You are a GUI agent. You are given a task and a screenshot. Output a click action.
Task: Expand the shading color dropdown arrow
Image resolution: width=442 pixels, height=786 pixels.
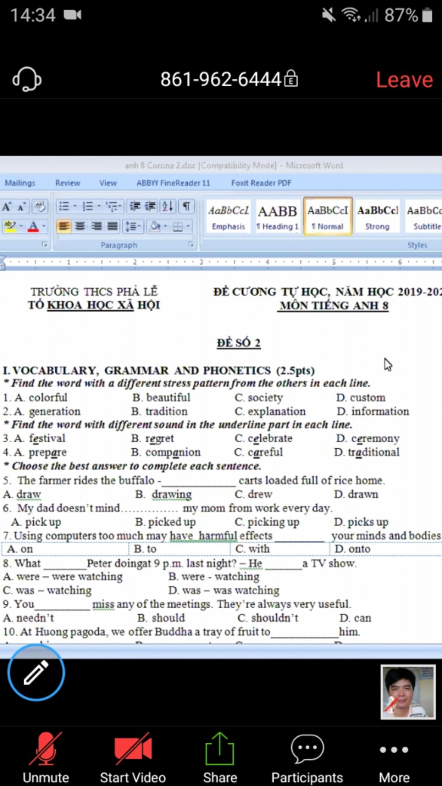(165, 226)
